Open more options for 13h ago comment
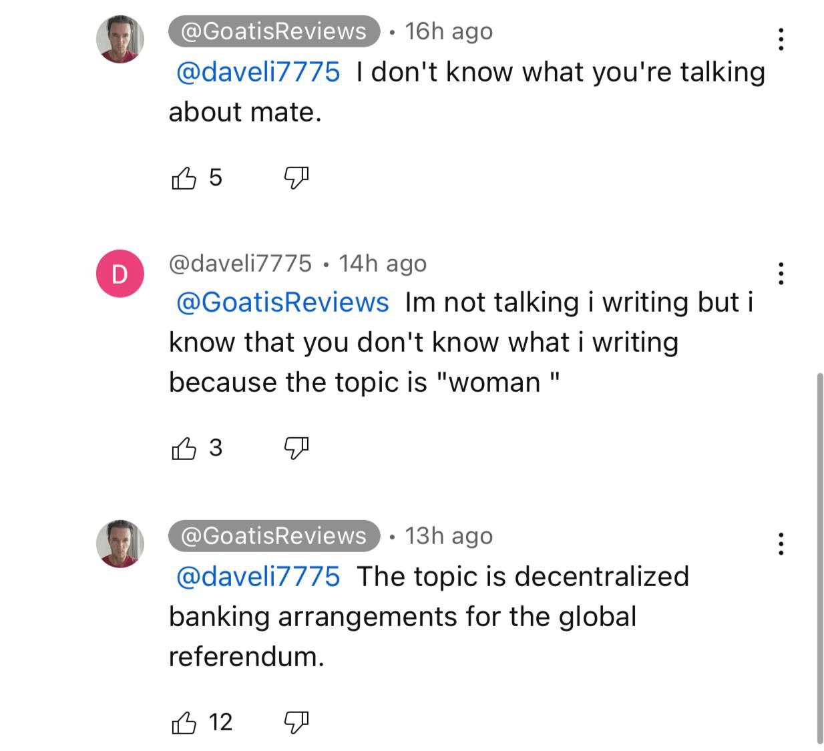The width and height of the screenshot is (824, 751). click(x=780, y=544)
